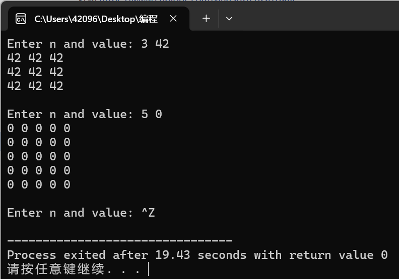Click the middle row of 42 42 42
Viewport: 399px width, 279px height.
coord(35,72)
